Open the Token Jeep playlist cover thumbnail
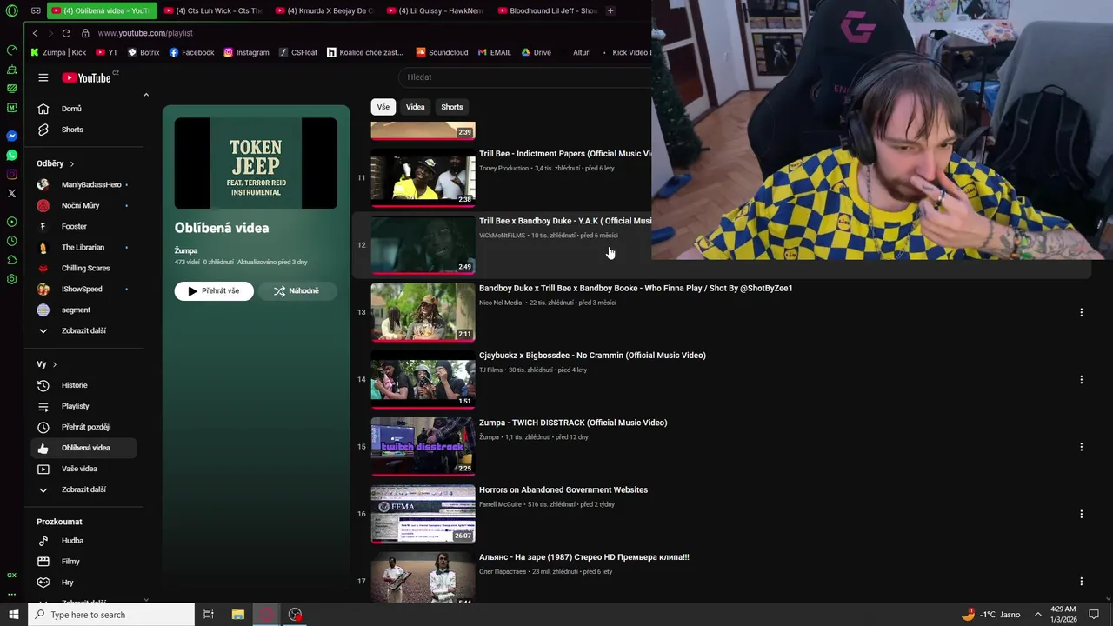Screen dimensions: 1113x626 (256, 163)
